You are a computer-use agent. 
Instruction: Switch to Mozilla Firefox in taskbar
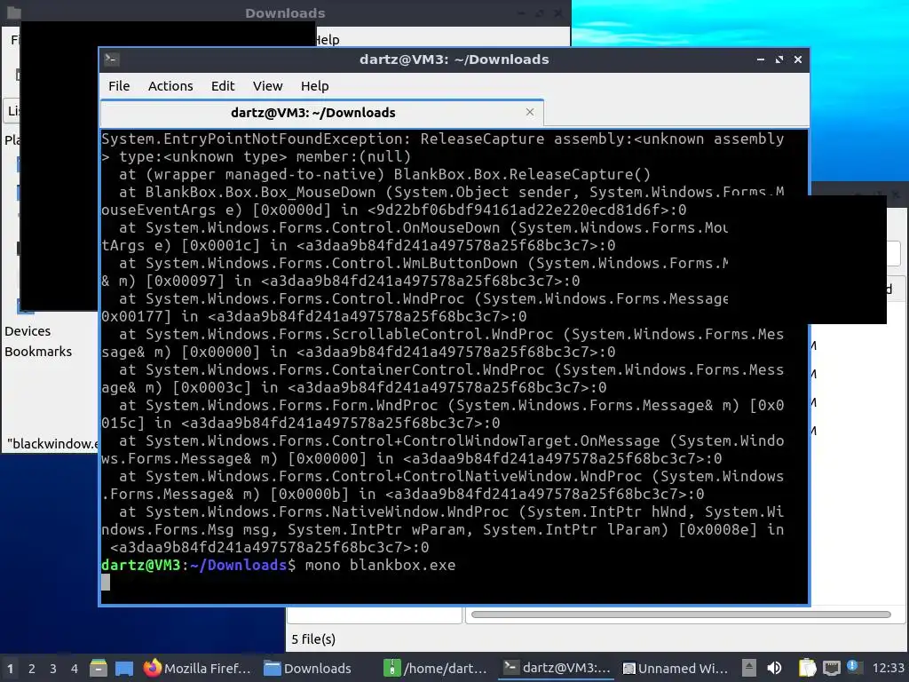(198, 668)
